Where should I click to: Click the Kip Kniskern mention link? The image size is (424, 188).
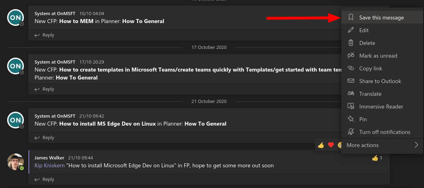click(50, 165)
